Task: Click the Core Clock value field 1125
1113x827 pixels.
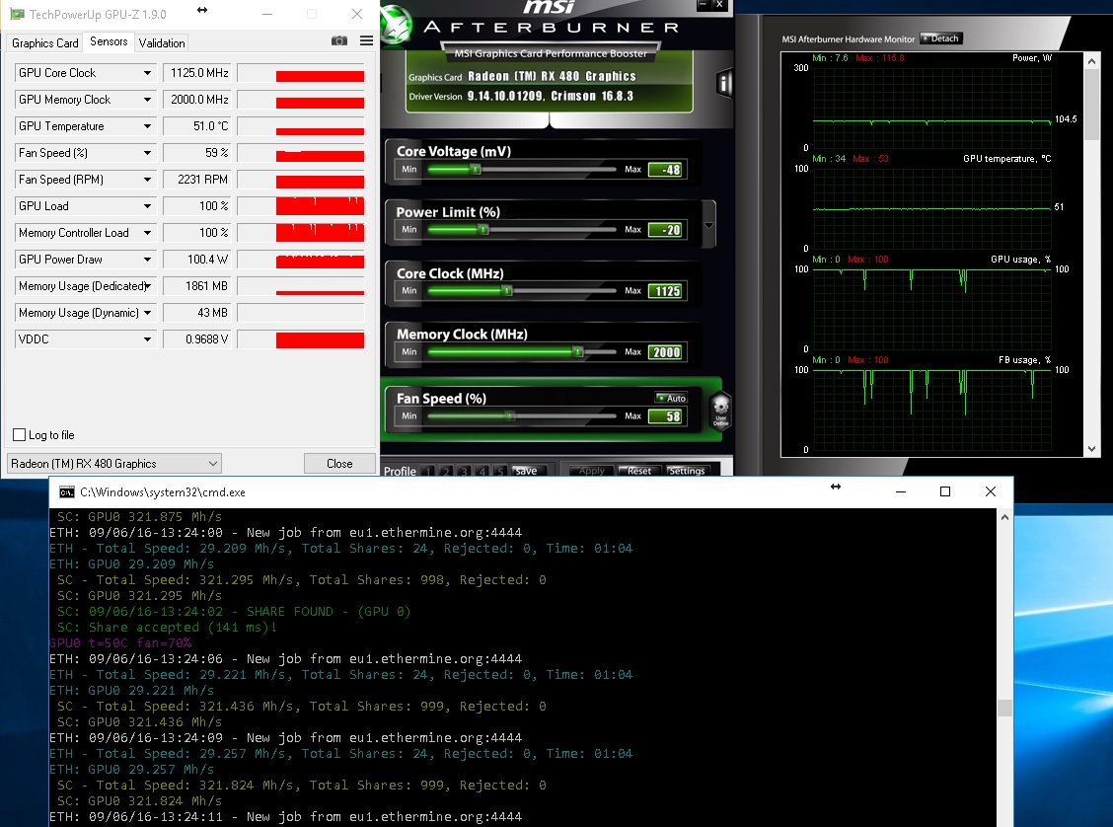Action: pos(667,291)
